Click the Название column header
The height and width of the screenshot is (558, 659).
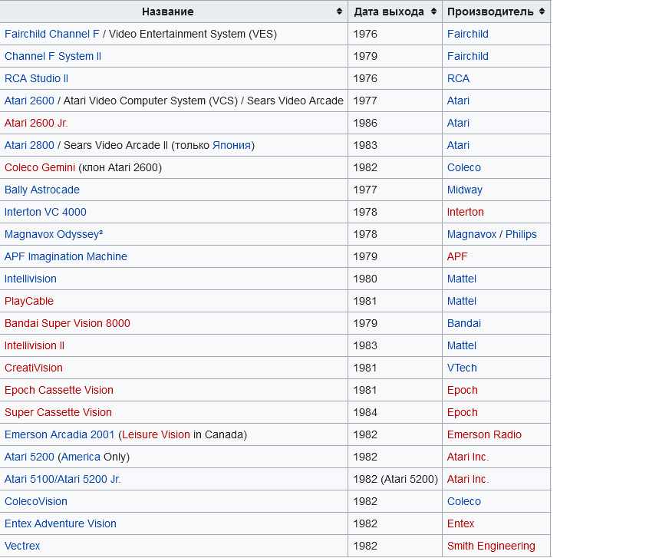pyautogui.click(x=174, y=12)
